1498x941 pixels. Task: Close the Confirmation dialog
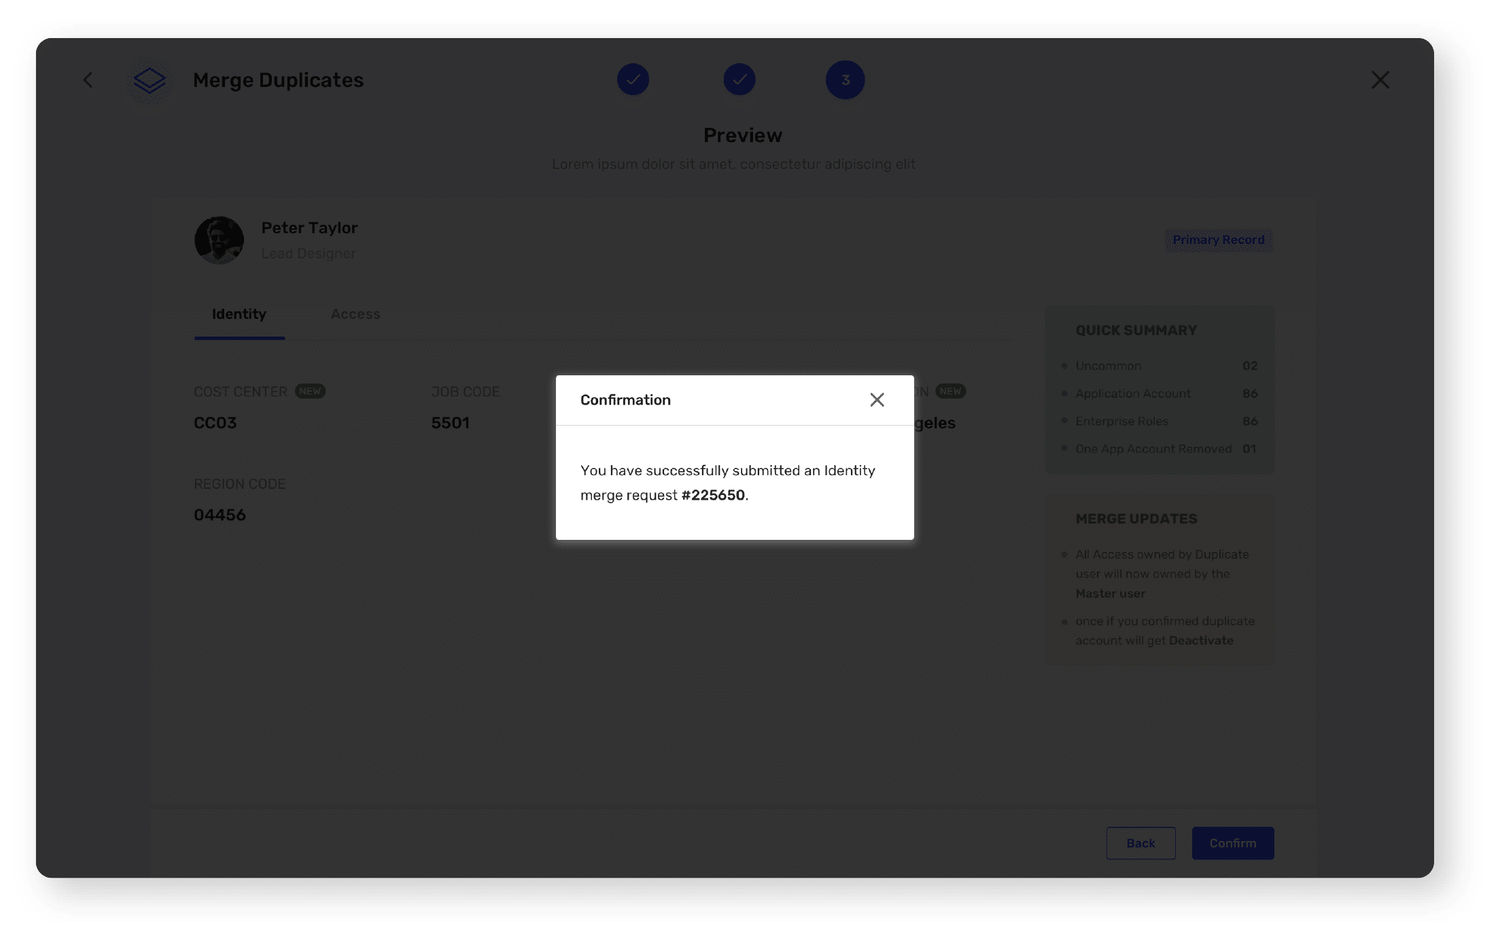(x=877, y=400)
